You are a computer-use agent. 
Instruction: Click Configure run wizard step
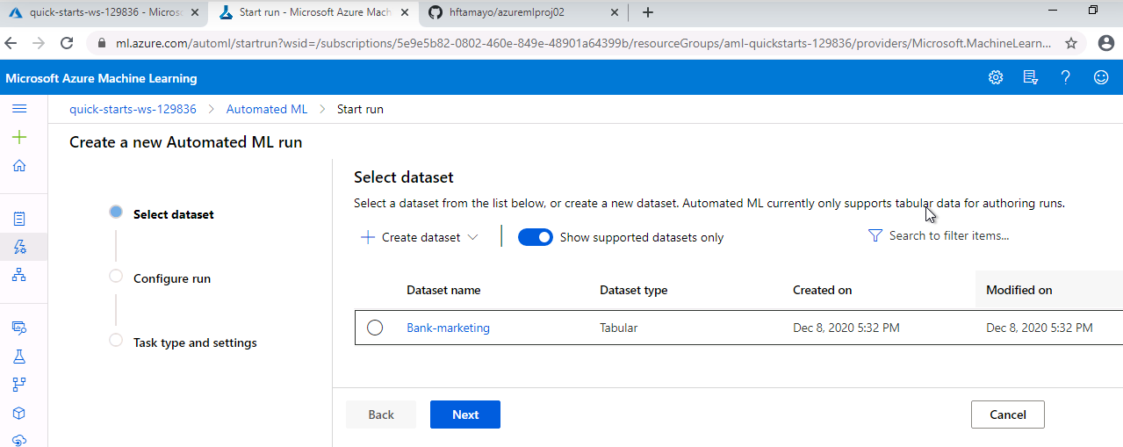(x=172, y=278)
